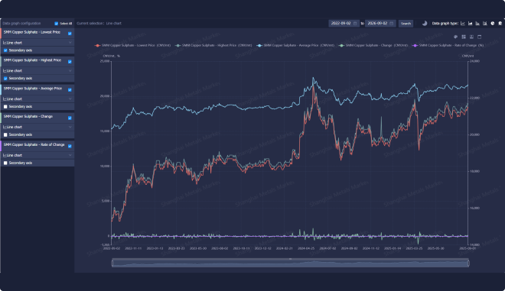Select the fourth graph type icon
The image size is (505, 291).
point(485,23)
